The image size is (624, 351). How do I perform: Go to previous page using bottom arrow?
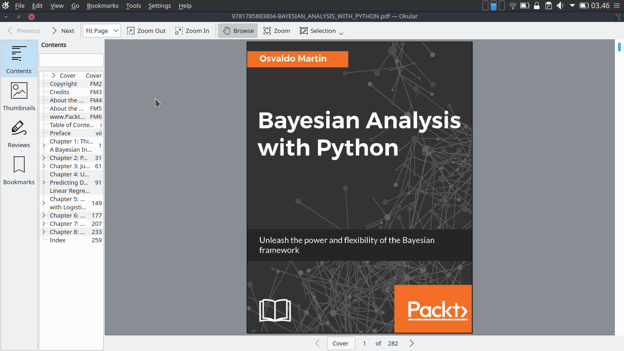tap(317, 343)
